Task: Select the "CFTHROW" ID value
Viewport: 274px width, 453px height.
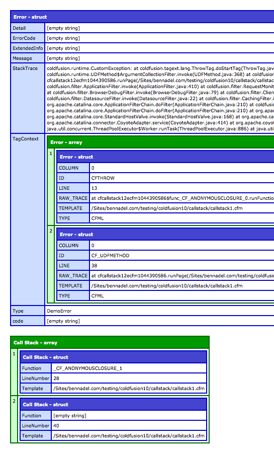Action: tap(103, 178)
